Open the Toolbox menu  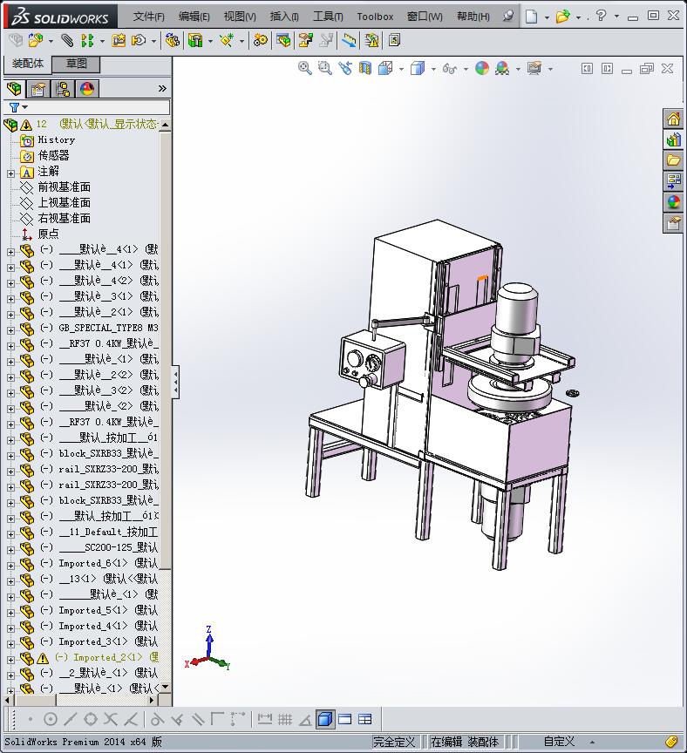(375, 17)
